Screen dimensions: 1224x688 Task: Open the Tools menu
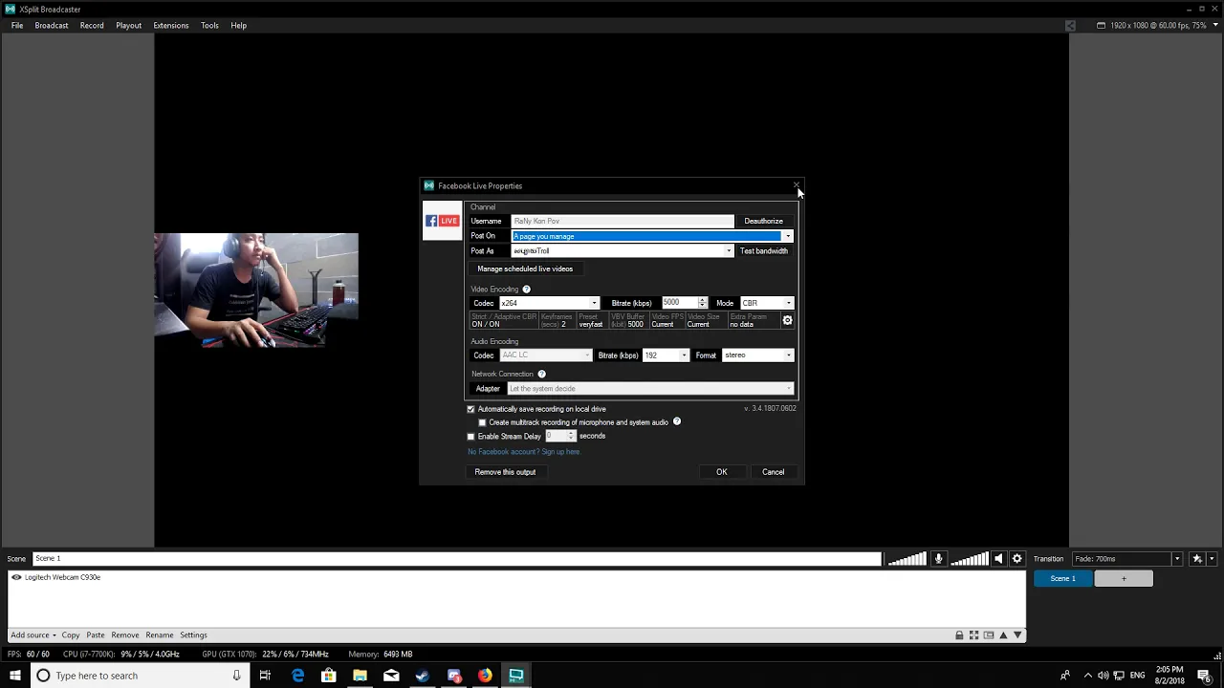point(209,26)
